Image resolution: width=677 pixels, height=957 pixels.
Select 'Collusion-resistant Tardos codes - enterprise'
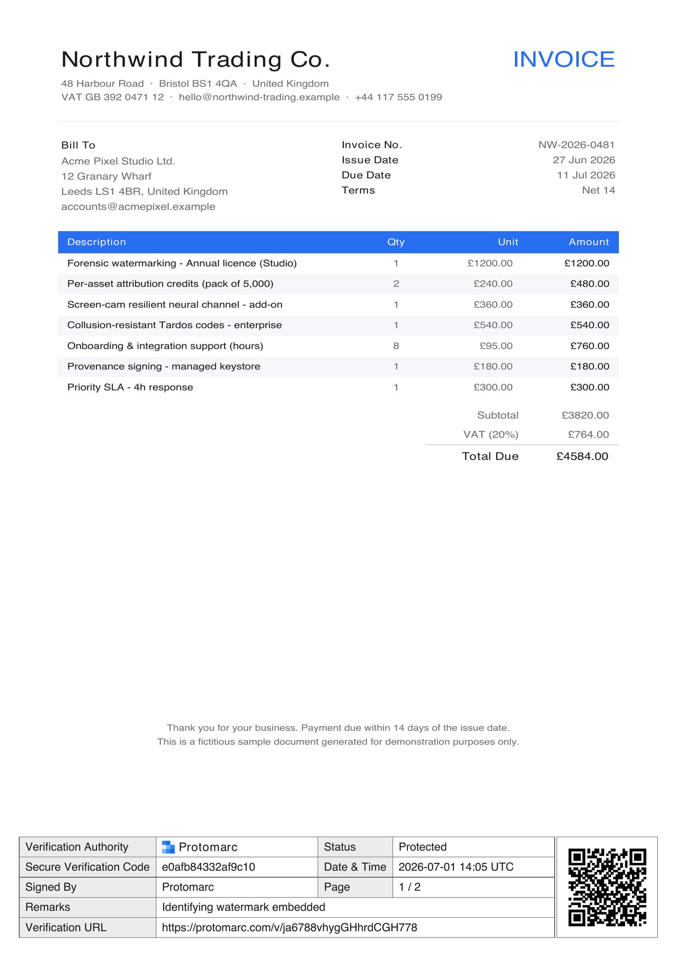[x=174, y=325]
